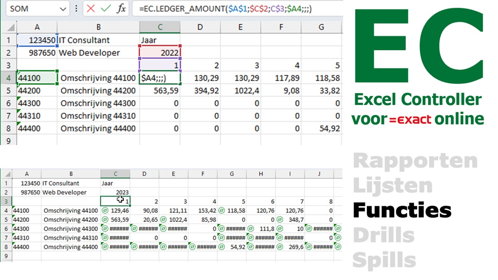Click into the EC.LEDGER_AMOUNT formula bar

click(x=237, y=8)
